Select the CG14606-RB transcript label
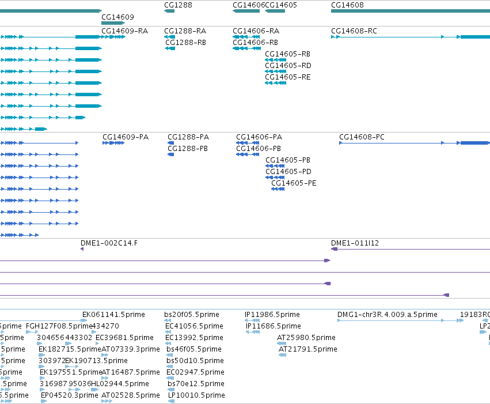The width and height of the screenshot is (490, 404). click(x=255, y=43)
